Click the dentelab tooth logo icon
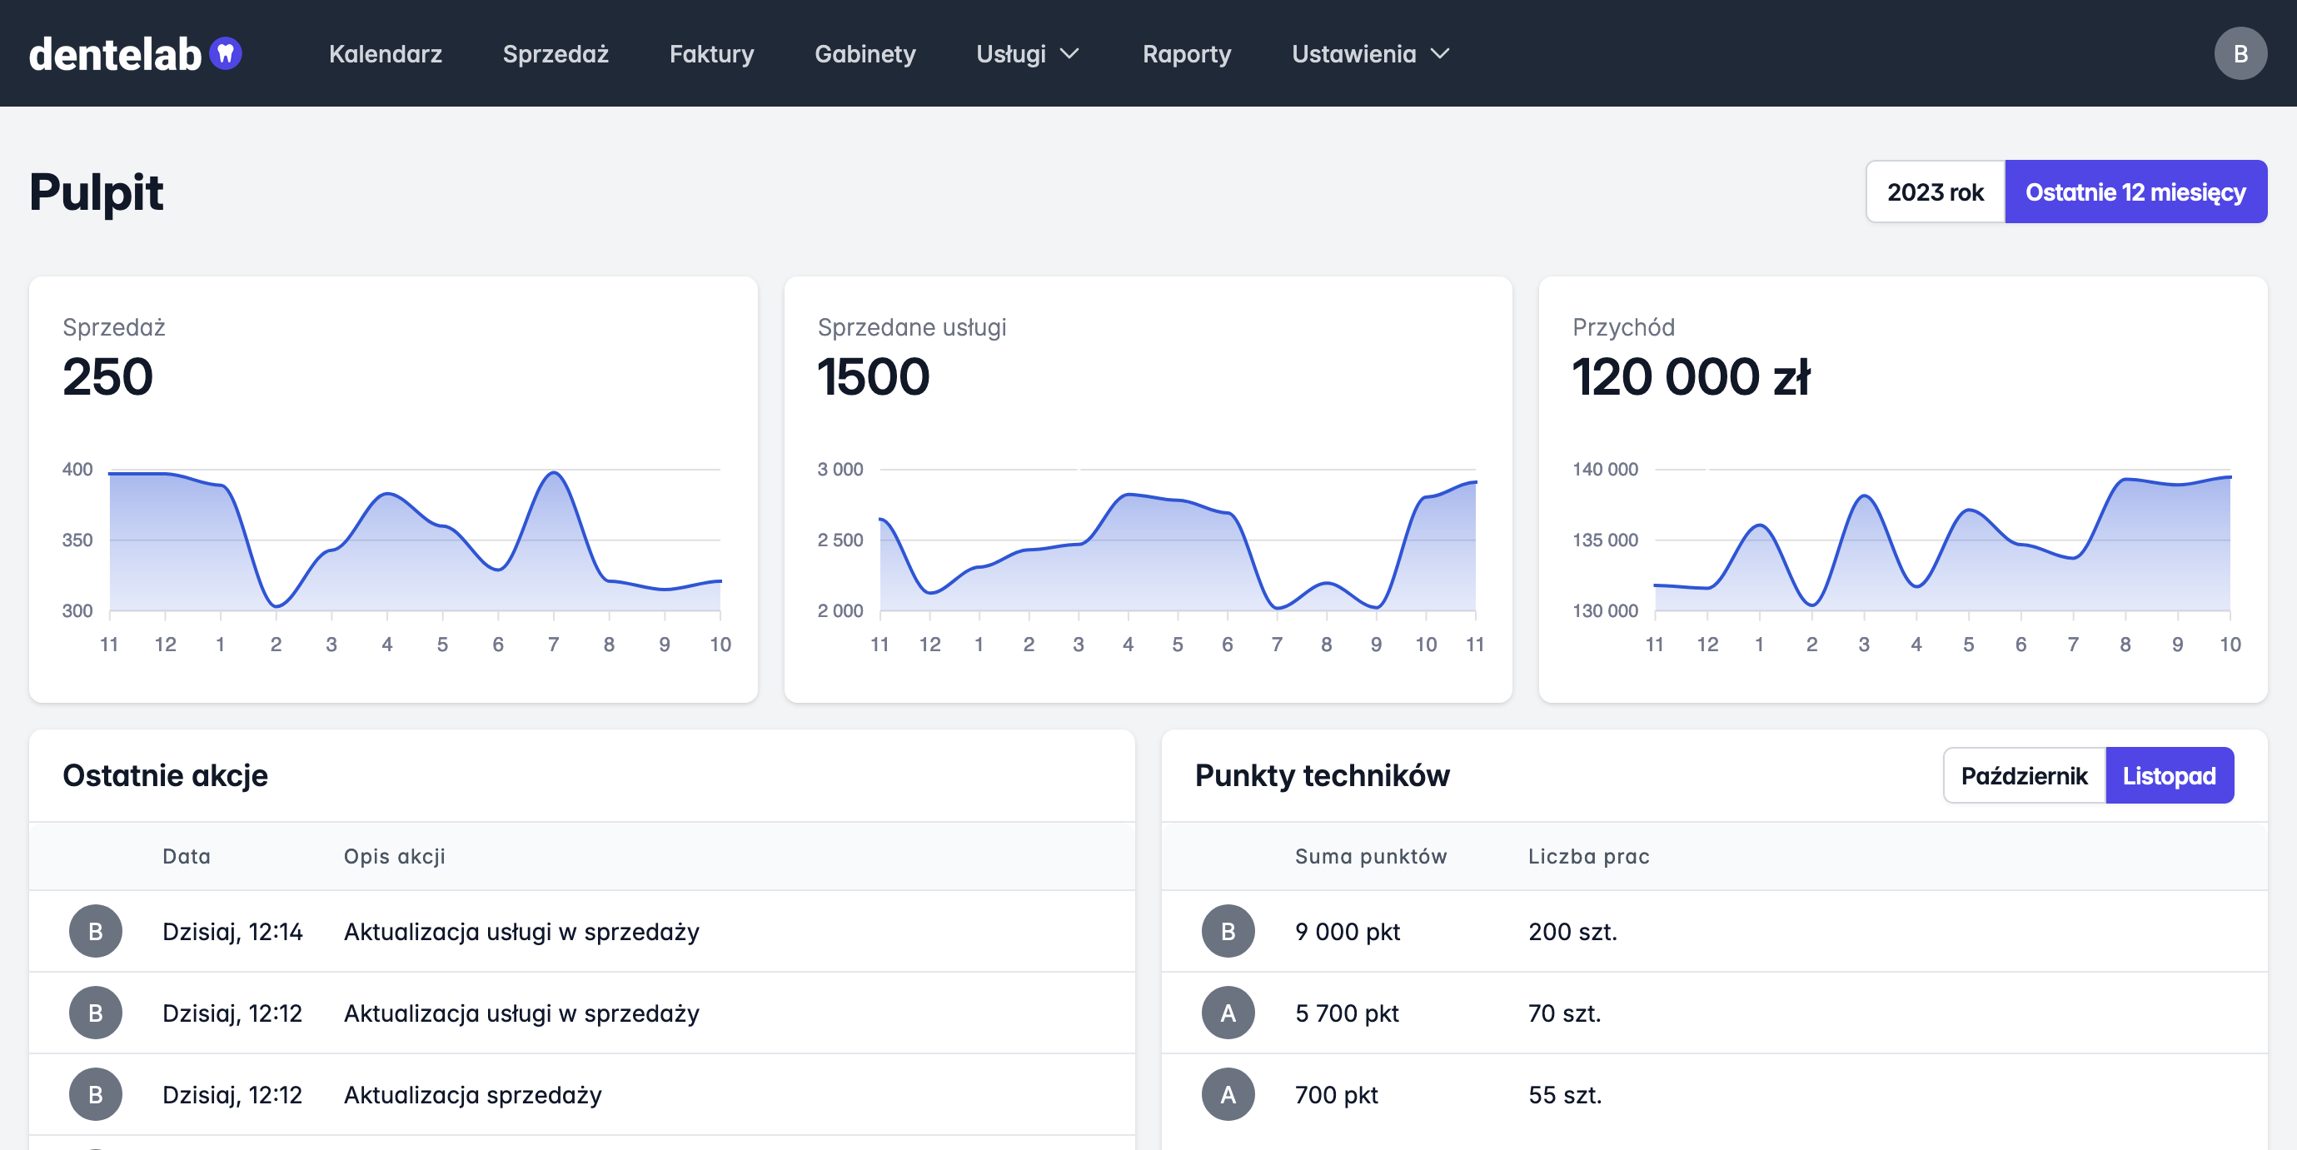The image size is (2297, 1150). [226, 53]
